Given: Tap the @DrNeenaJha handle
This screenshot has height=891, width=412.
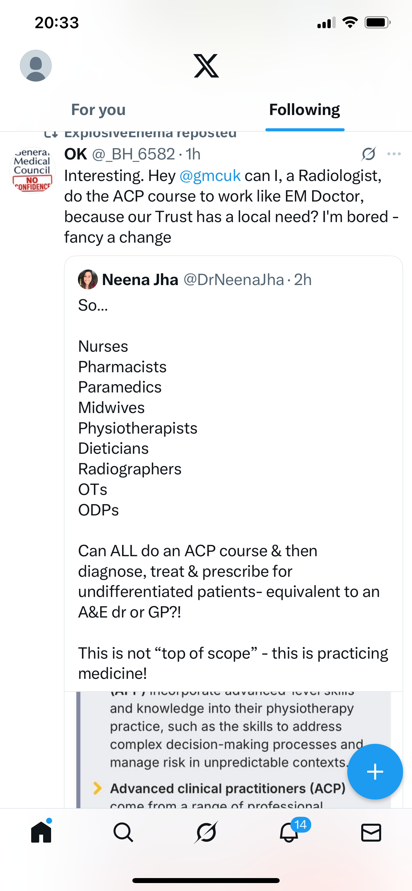Looking at the screenshot, I should pyautogui.click(x=233, y=279).
